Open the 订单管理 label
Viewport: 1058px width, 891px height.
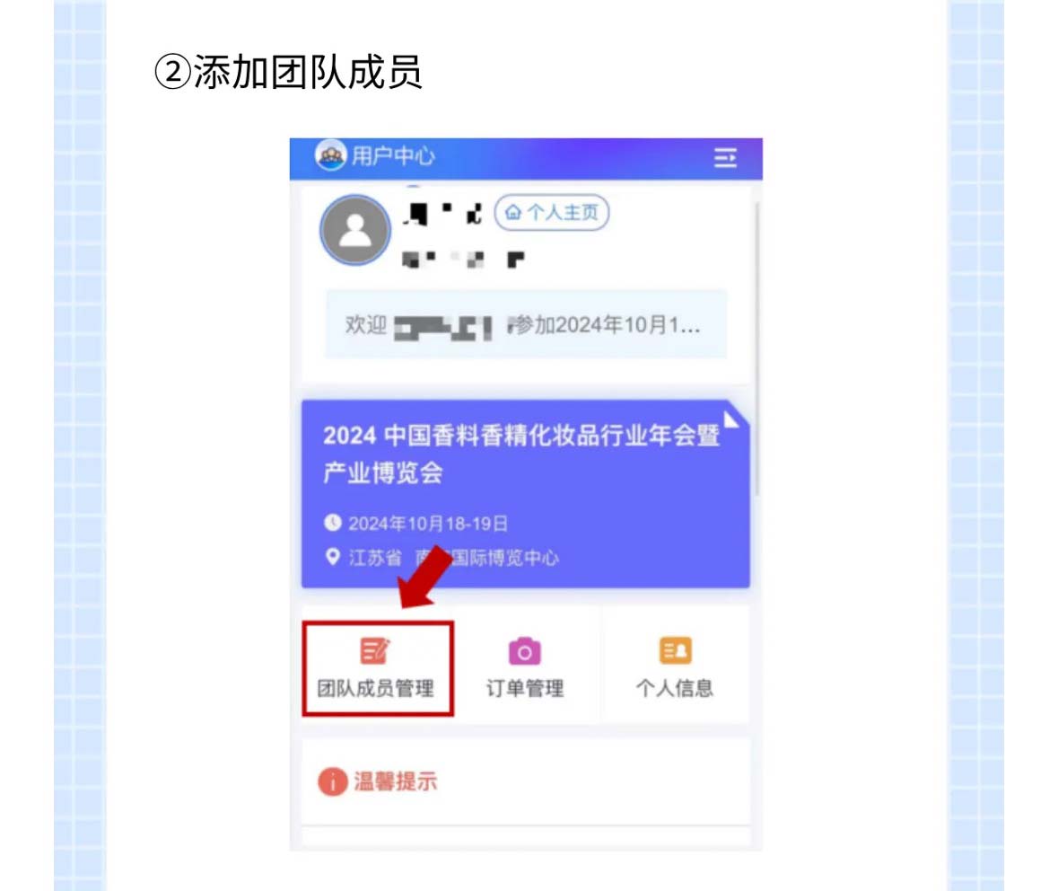525,688
